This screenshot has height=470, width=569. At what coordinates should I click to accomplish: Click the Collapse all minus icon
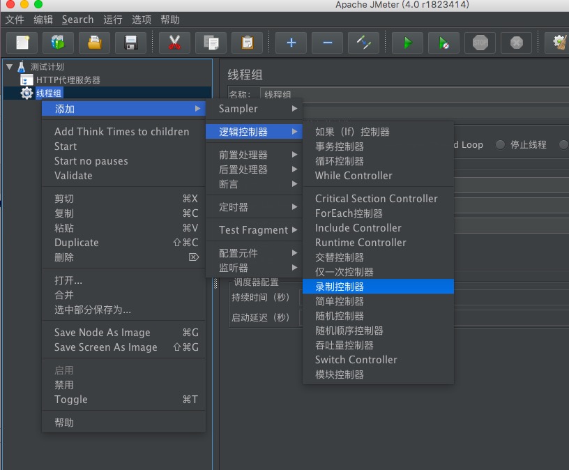click(x=327, y=43)
